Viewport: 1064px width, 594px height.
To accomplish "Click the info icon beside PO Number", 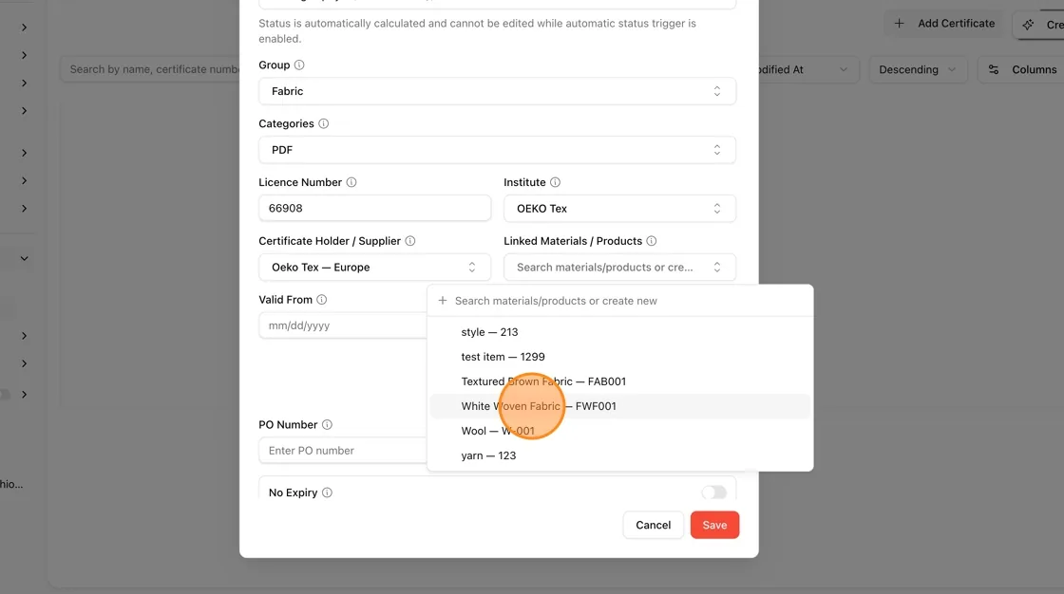I will point(327,424).
